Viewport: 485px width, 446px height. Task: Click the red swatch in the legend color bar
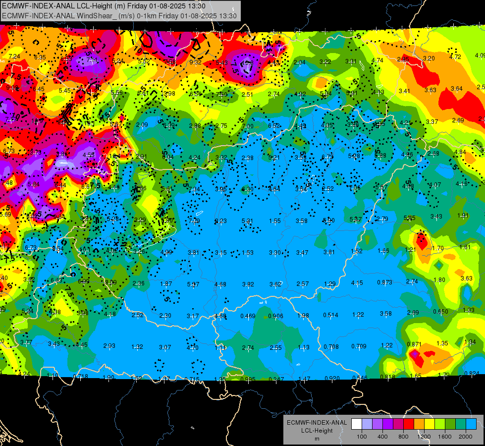coord(409,424)
